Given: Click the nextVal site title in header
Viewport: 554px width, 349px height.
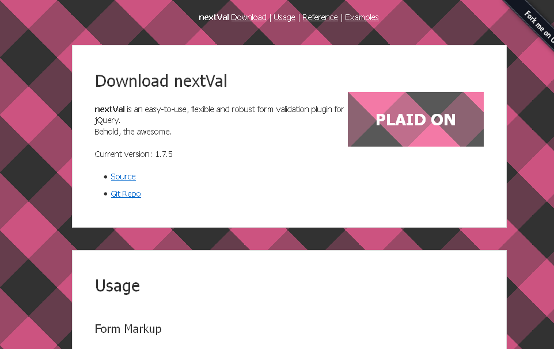Looking at the screenshot, I should 214,17.
